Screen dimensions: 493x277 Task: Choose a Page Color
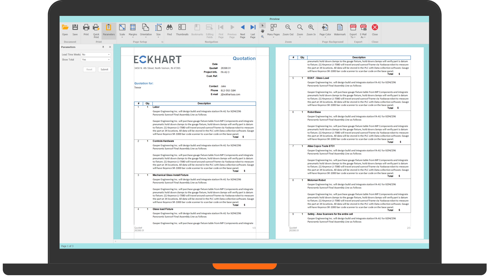point(325,28)
